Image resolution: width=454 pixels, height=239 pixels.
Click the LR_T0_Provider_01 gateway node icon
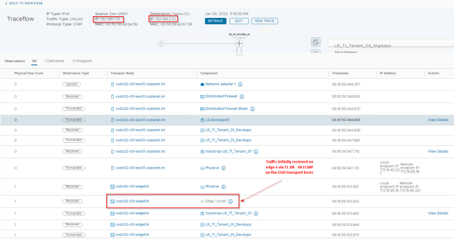click(239, 43)
